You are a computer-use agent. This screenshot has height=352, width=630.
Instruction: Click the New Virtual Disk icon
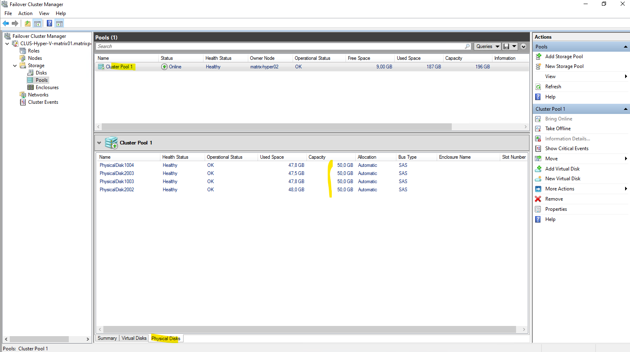click(538, 179)
